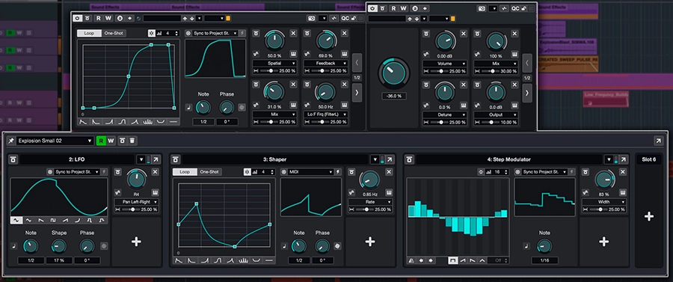The height and width of the screenshot is (282, 673).
Task: Open the Detune target dropdown
Action: [x=445, y=114]
